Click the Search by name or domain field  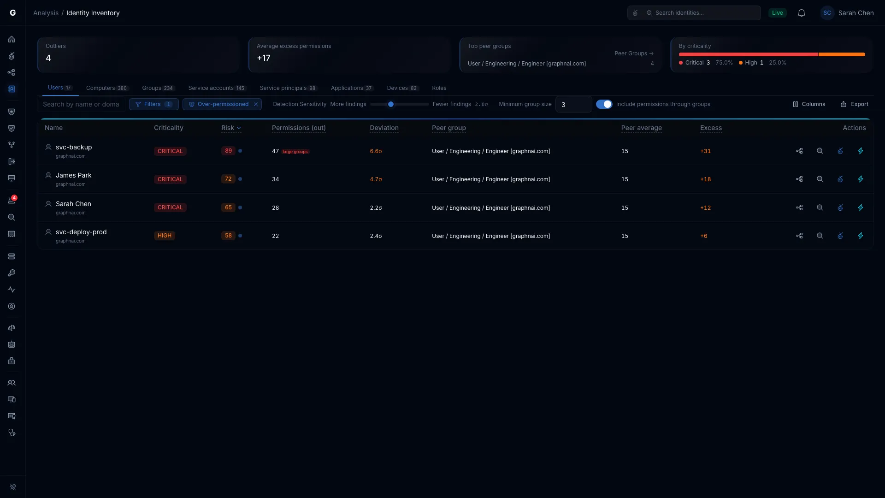pos(81,104)
